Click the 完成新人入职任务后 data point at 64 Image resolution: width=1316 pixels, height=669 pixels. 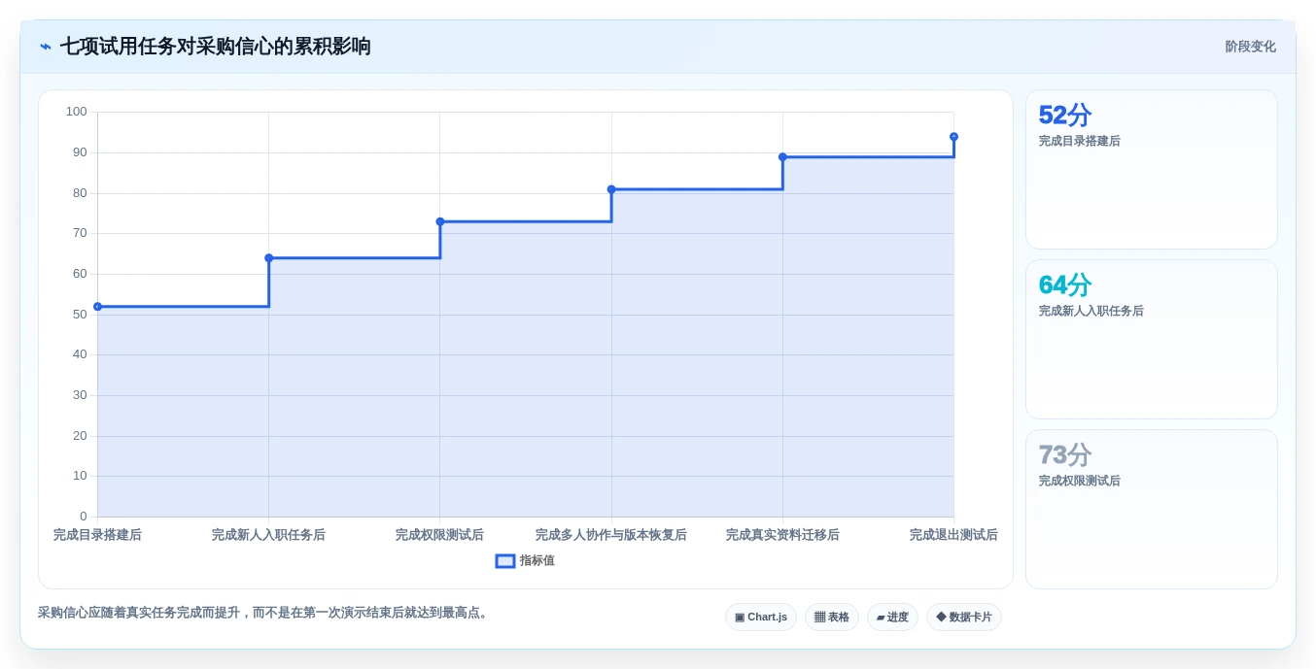[x=269, y=258]
